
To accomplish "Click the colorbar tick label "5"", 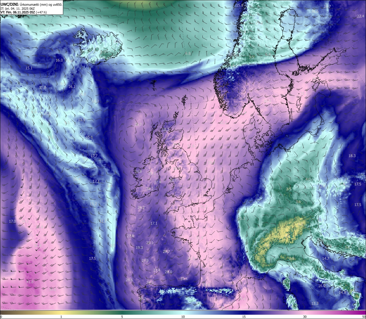I will 122,317.
